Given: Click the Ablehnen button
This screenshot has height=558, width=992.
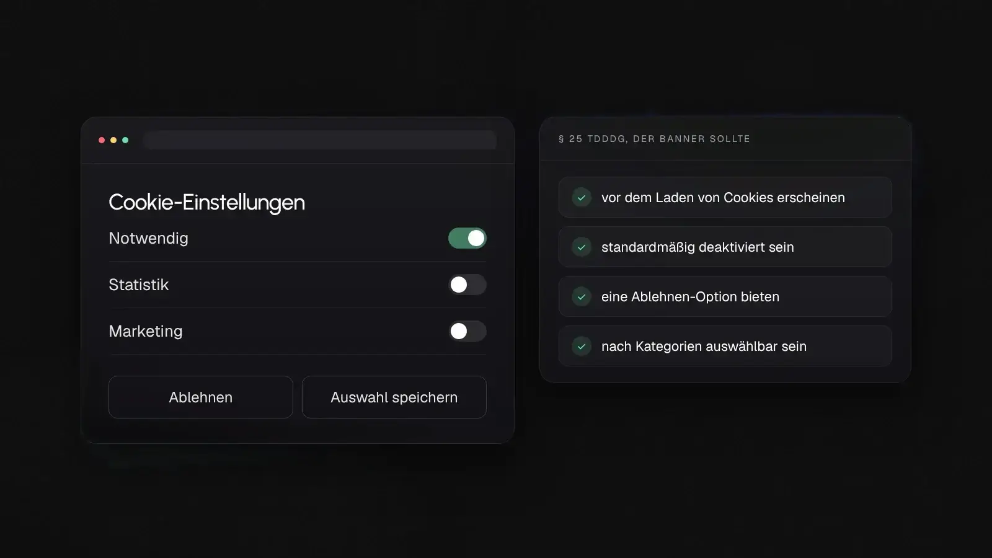Looking at the screenshot, I should pos(201,397).
